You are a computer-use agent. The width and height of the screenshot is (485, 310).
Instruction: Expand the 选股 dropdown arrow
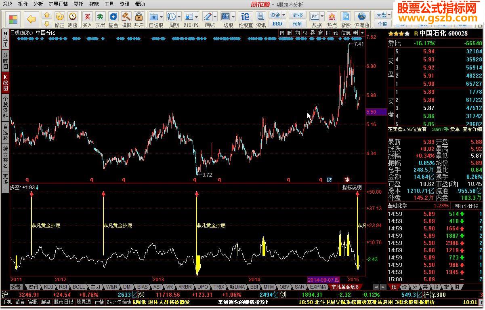tap(233, 17)
